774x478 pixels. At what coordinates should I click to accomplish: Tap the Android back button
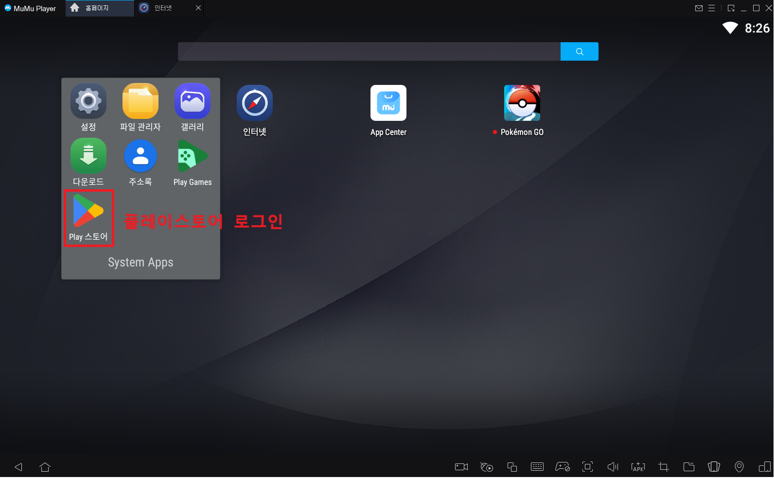tap(18, 467)
